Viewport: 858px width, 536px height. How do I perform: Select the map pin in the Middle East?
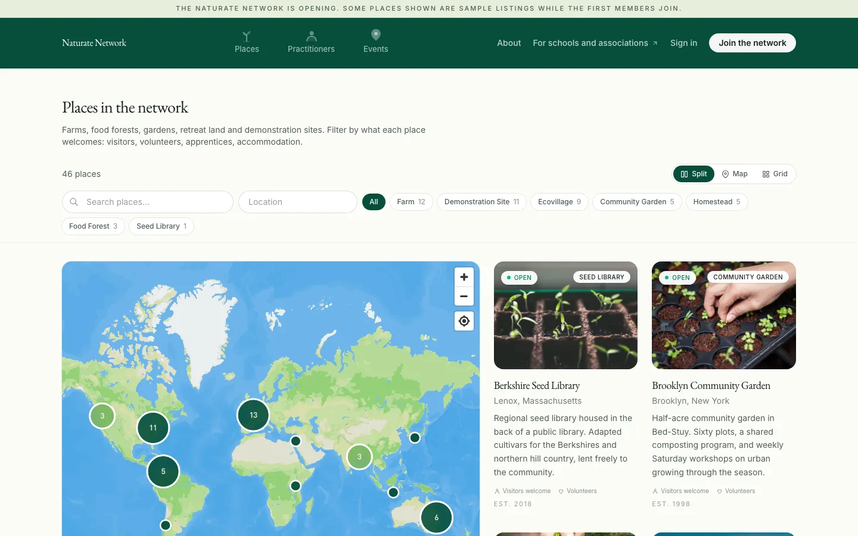tap(296, 441)
